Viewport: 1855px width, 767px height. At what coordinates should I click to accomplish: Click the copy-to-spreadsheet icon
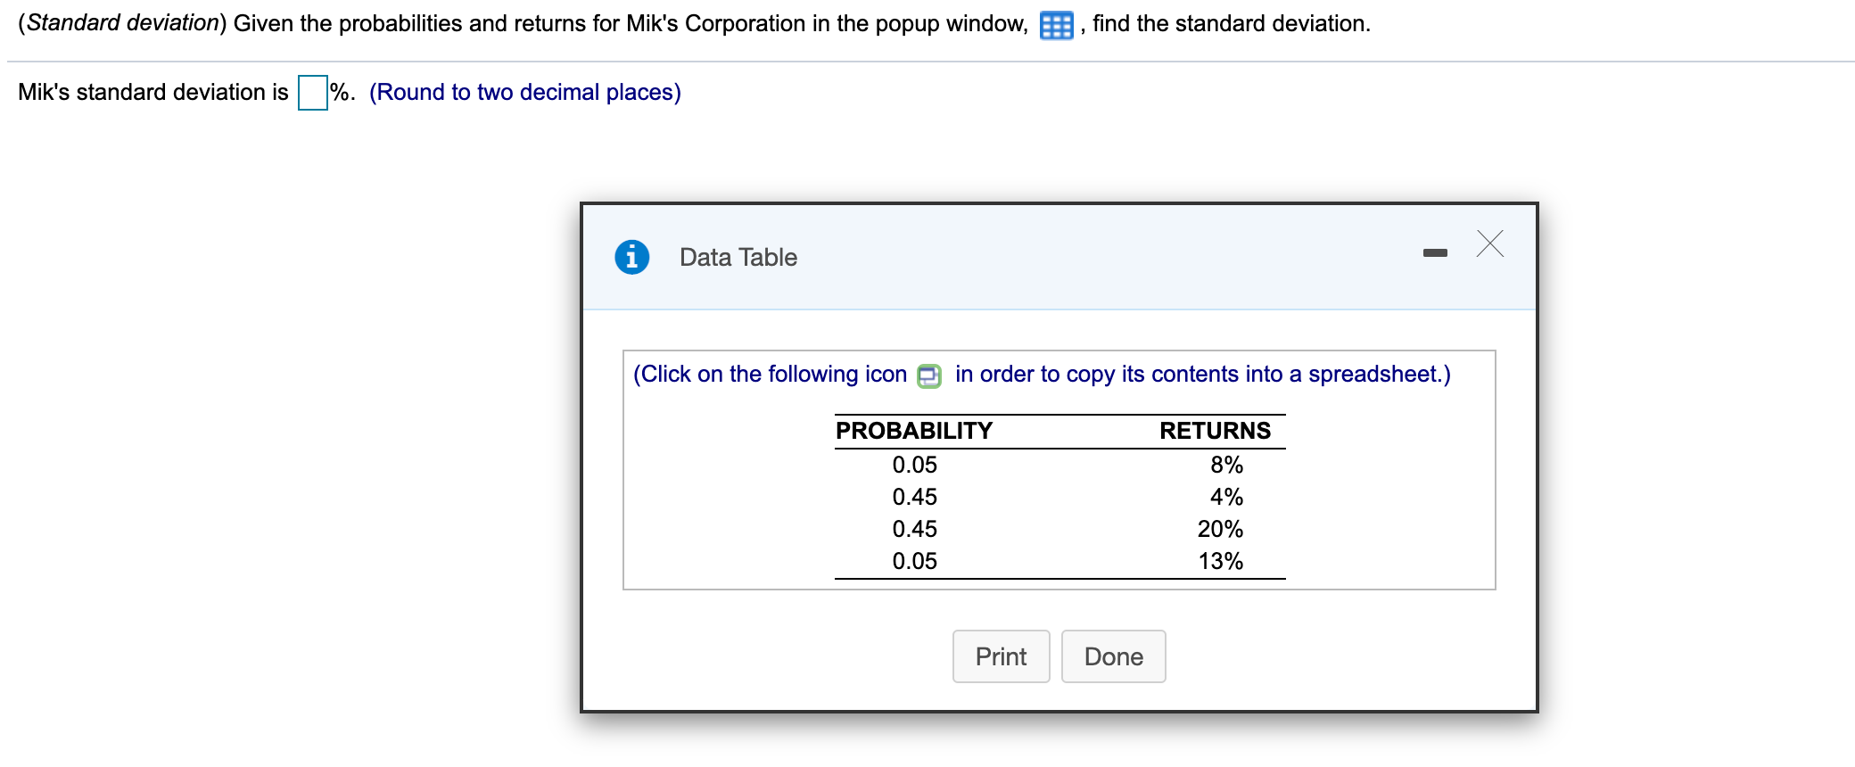click(x=928, y=375)
